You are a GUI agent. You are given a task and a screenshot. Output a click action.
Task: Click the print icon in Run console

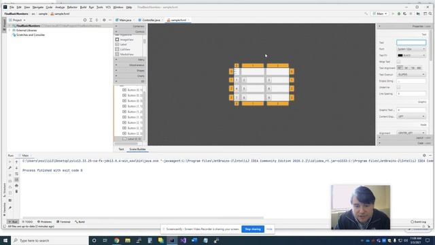[x=16, y=186]
